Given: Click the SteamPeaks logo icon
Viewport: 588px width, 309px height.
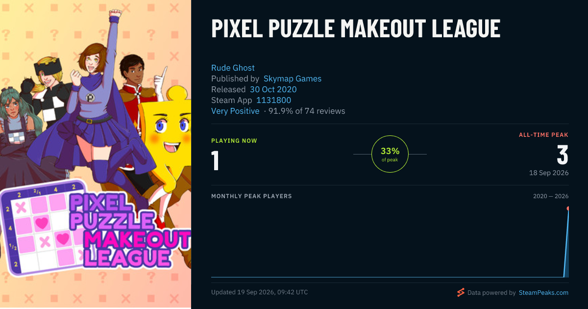Looking at the screenshot, I should 461,292.
